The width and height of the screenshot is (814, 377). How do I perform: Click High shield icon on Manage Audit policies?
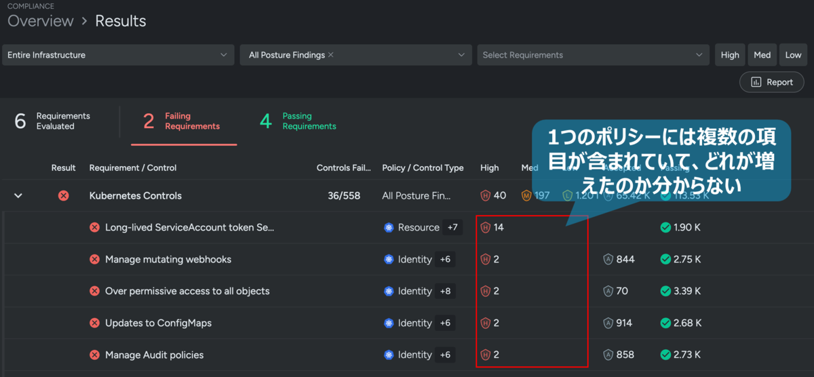pos(485,355)
